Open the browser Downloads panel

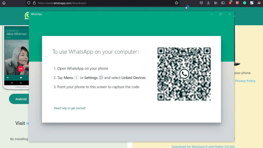(208, 3)
